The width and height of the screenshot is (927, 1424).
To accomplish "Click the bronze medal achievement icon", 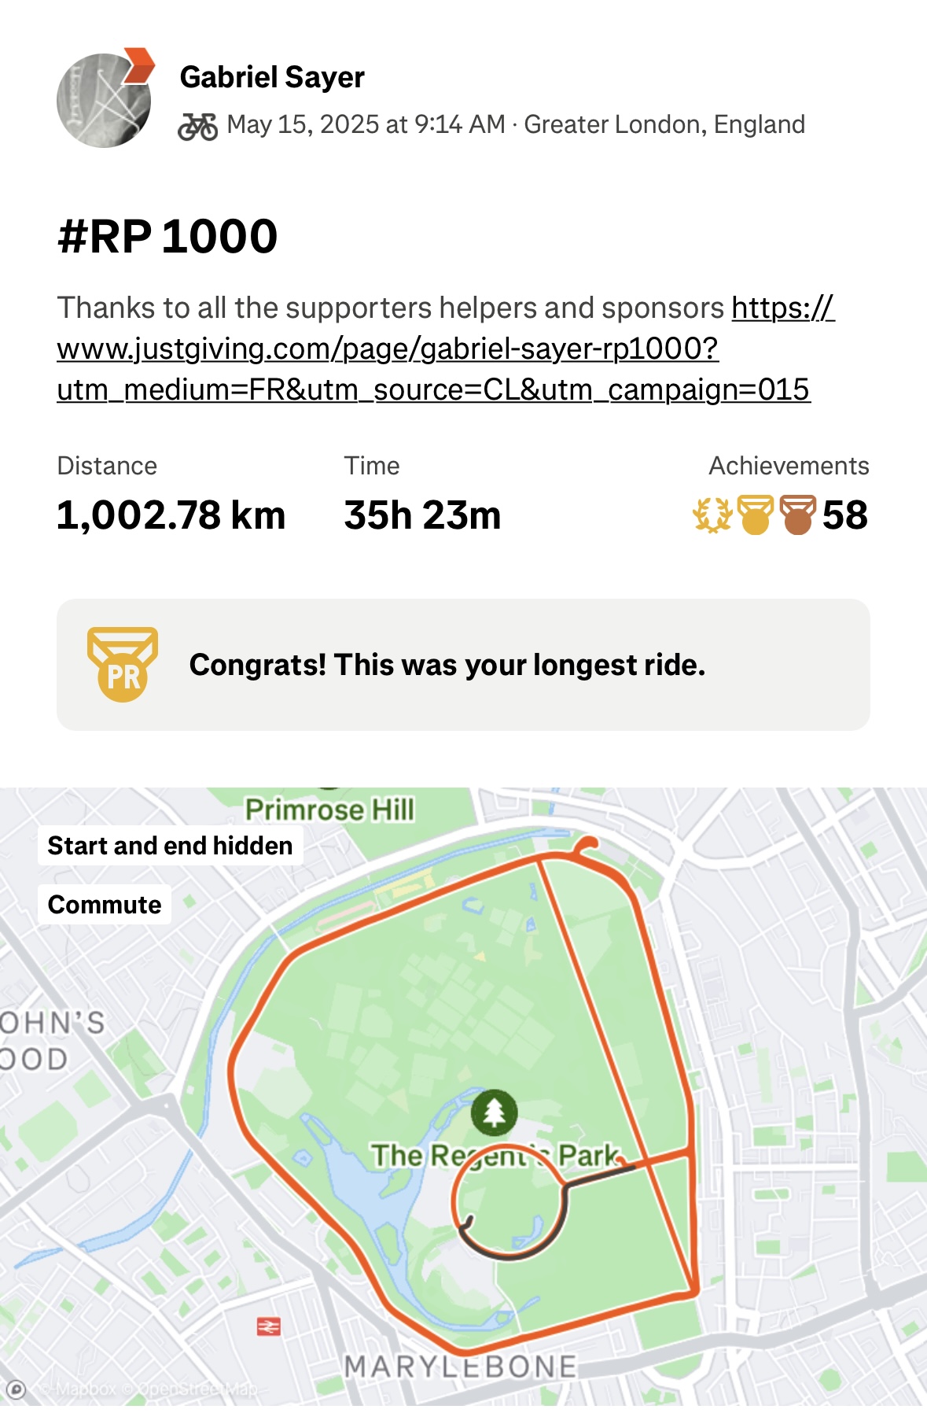I will click(798, 515).
